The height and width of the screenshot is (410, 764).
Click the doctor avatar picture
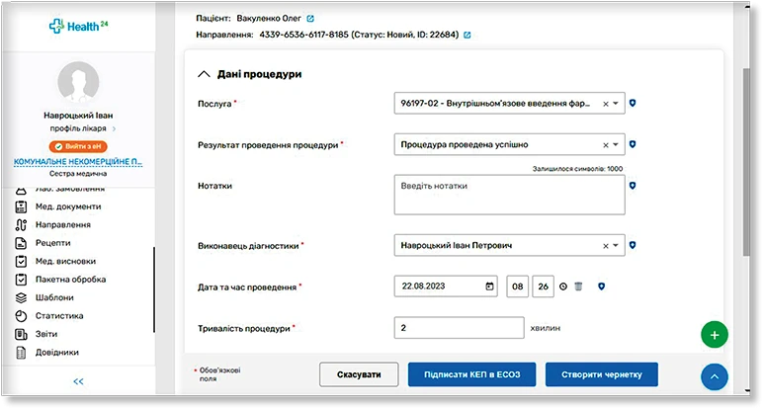pyautogui.click(x=78, y=82)
